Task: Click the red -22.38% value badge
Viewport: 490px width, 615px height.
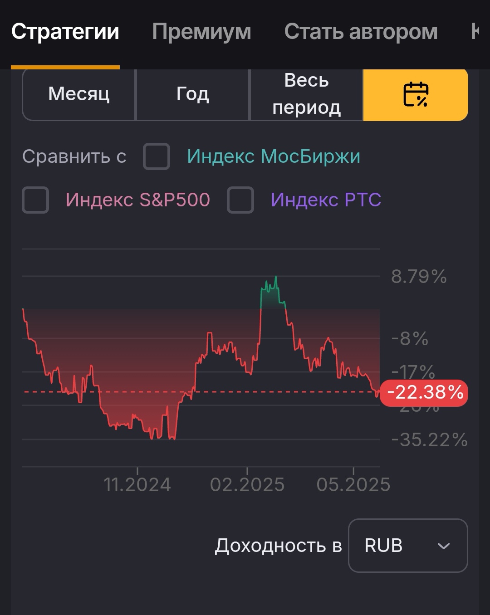Action: pyautogui.click(x=424, y=392)
